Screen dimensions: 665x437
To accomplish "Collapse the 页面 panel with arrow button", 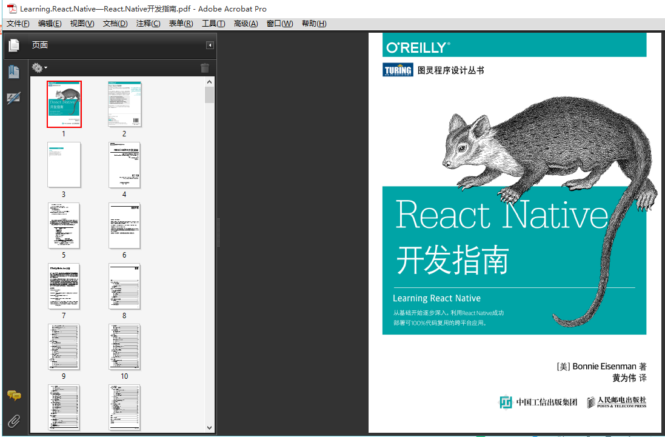I will 210,45.
